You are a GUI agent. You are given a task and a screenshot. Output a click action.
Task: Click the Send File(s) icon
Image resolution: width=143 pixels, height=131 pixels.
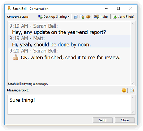[115, 17]
